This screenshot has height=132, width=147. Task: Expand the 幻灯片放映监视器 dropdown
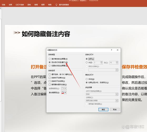coord(117,94)
